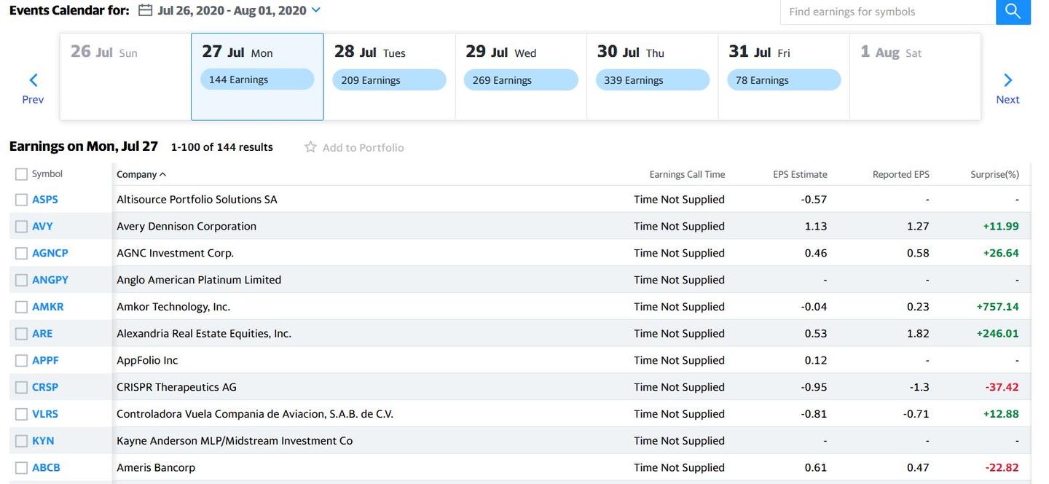
Task: Click the +246.01 surprise value
Action: (997, 333)
